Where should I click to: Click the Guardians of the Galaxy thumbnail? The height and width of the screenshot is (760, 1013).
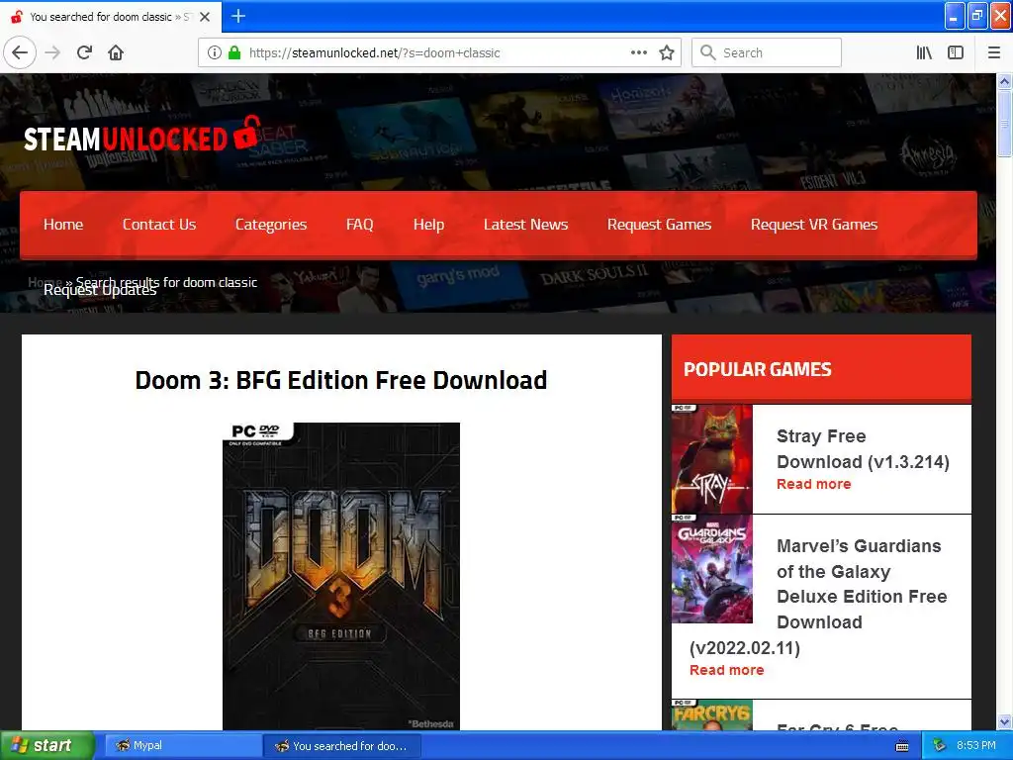[x=712, y=569]
